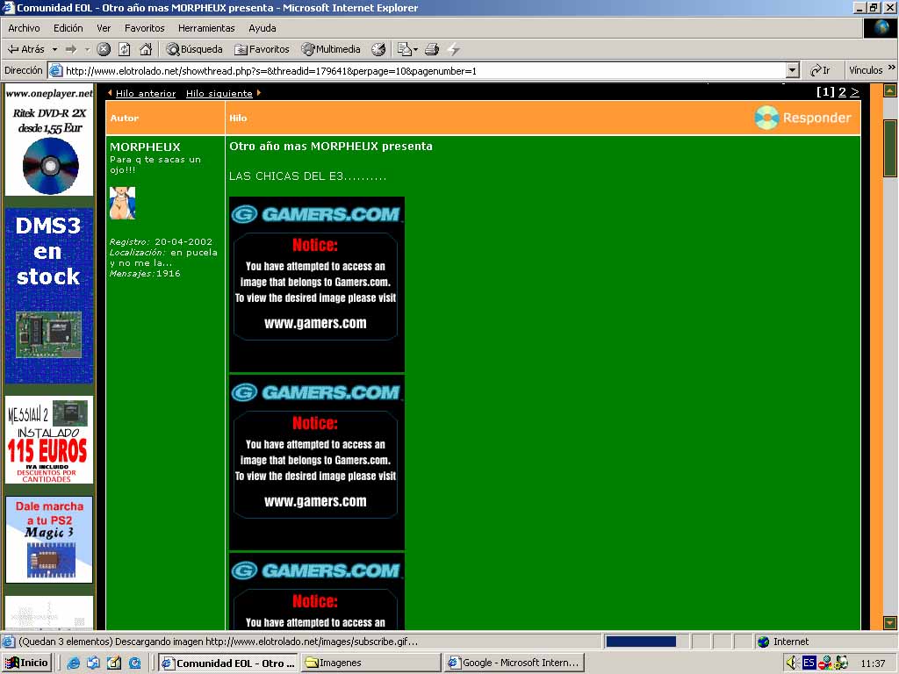Click the lightning bolt toolbar icon
Image resolution: width=899 pixels, height=674 pixels.
[x=454, y=49]
